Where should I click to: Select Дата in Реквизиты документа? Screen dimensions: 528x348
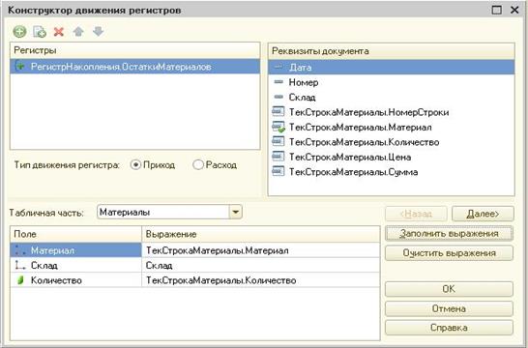point(392,67)
